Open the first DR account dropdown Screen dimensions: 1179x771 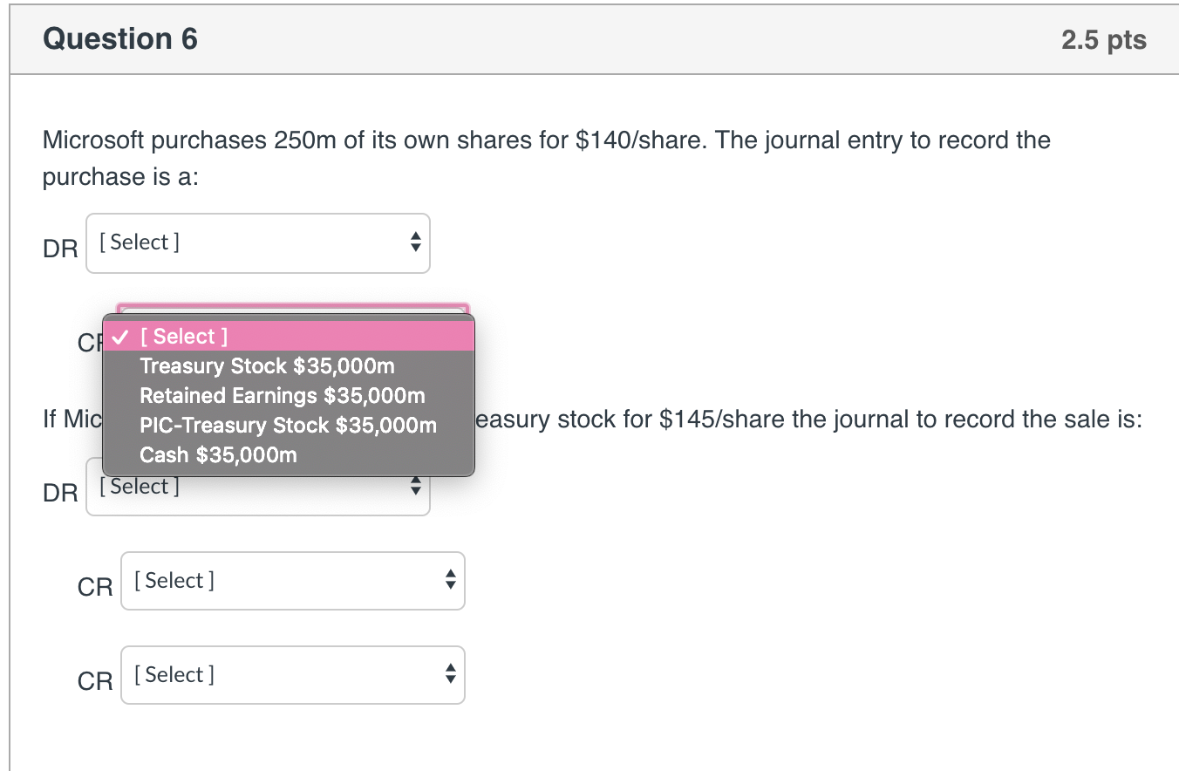(x=258, y=243)
